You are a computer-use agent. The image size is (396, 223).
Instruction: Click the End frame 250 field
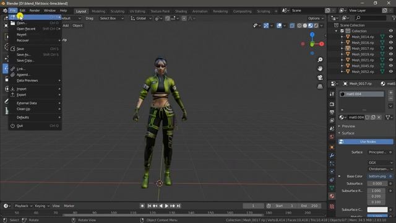click(309, 206)
